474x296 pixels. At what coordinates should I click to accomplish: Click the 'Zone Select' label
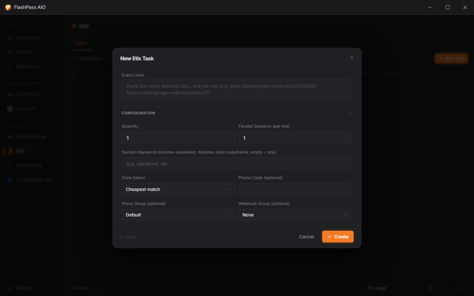click(x=133, y=178)
